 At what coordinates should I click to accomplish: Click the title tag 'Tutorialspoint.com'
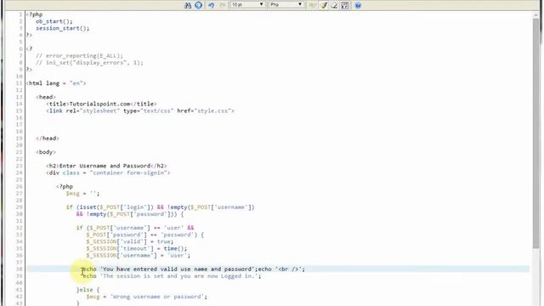101,104
